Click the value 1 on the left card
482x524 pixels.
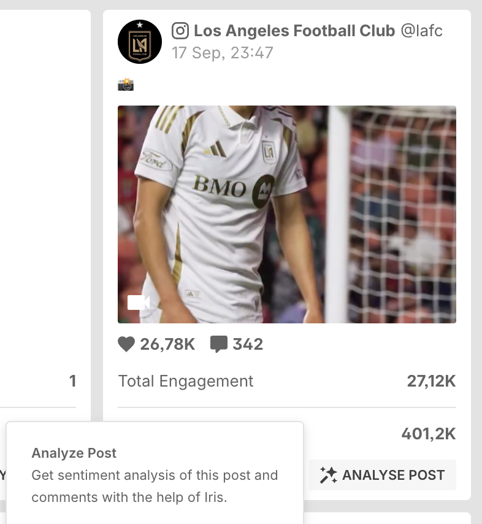click(72, 381)
